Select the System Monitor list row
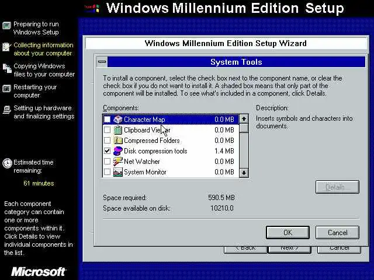The width and height of the screenshot is (374, 280). tap(171, 172)
